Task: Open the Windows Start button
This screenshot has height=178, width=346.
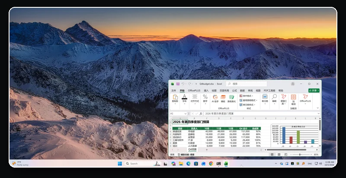Action: pos(120,163)
